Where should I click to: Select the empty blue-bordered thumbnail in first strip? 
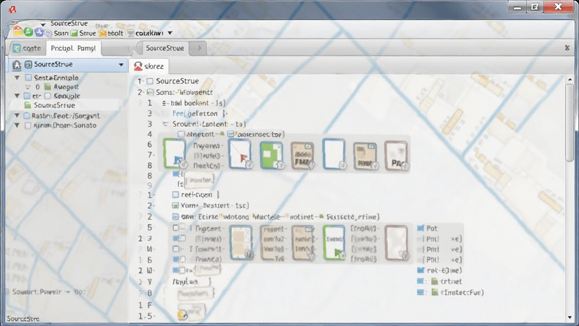[334, 154]
